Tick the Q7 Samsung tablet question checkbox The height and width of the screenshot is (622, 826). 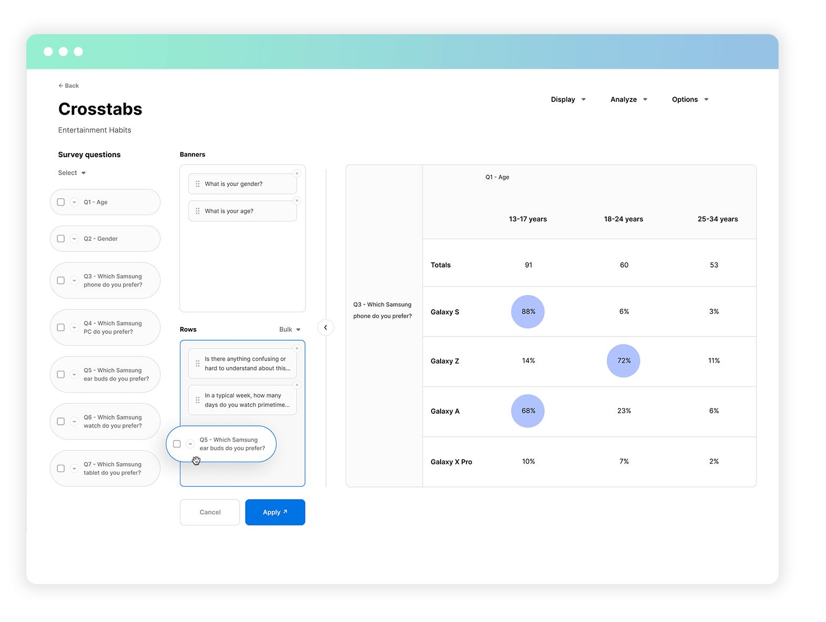[x=61, y=468]
